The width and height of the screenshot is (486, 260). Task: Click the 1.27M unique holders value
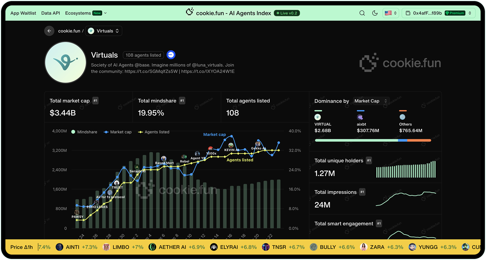point(325,173)
